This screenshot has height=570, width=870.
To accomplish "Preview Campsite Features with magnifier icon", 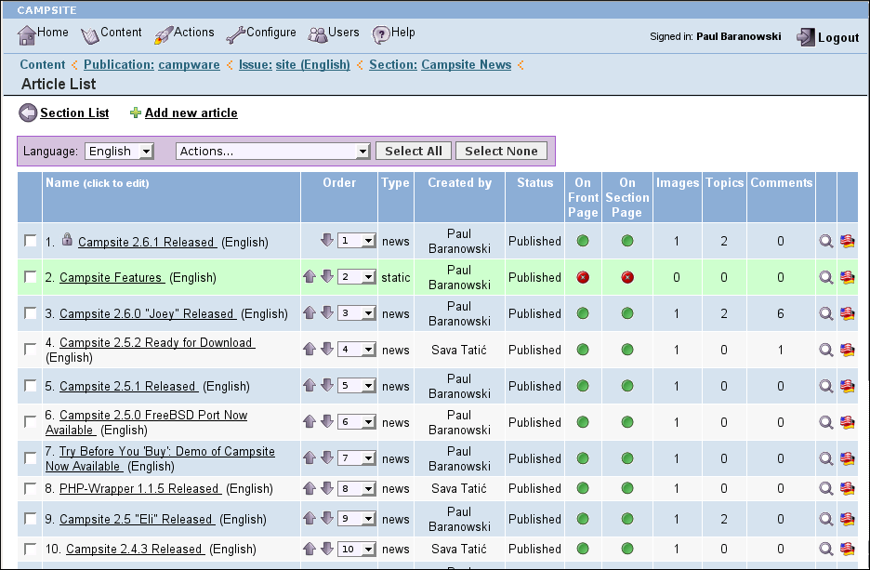I will [x=826, y=277].
